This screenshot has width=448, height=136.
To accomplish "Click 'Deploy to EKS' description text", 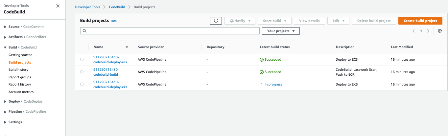I will click(347, 84).
